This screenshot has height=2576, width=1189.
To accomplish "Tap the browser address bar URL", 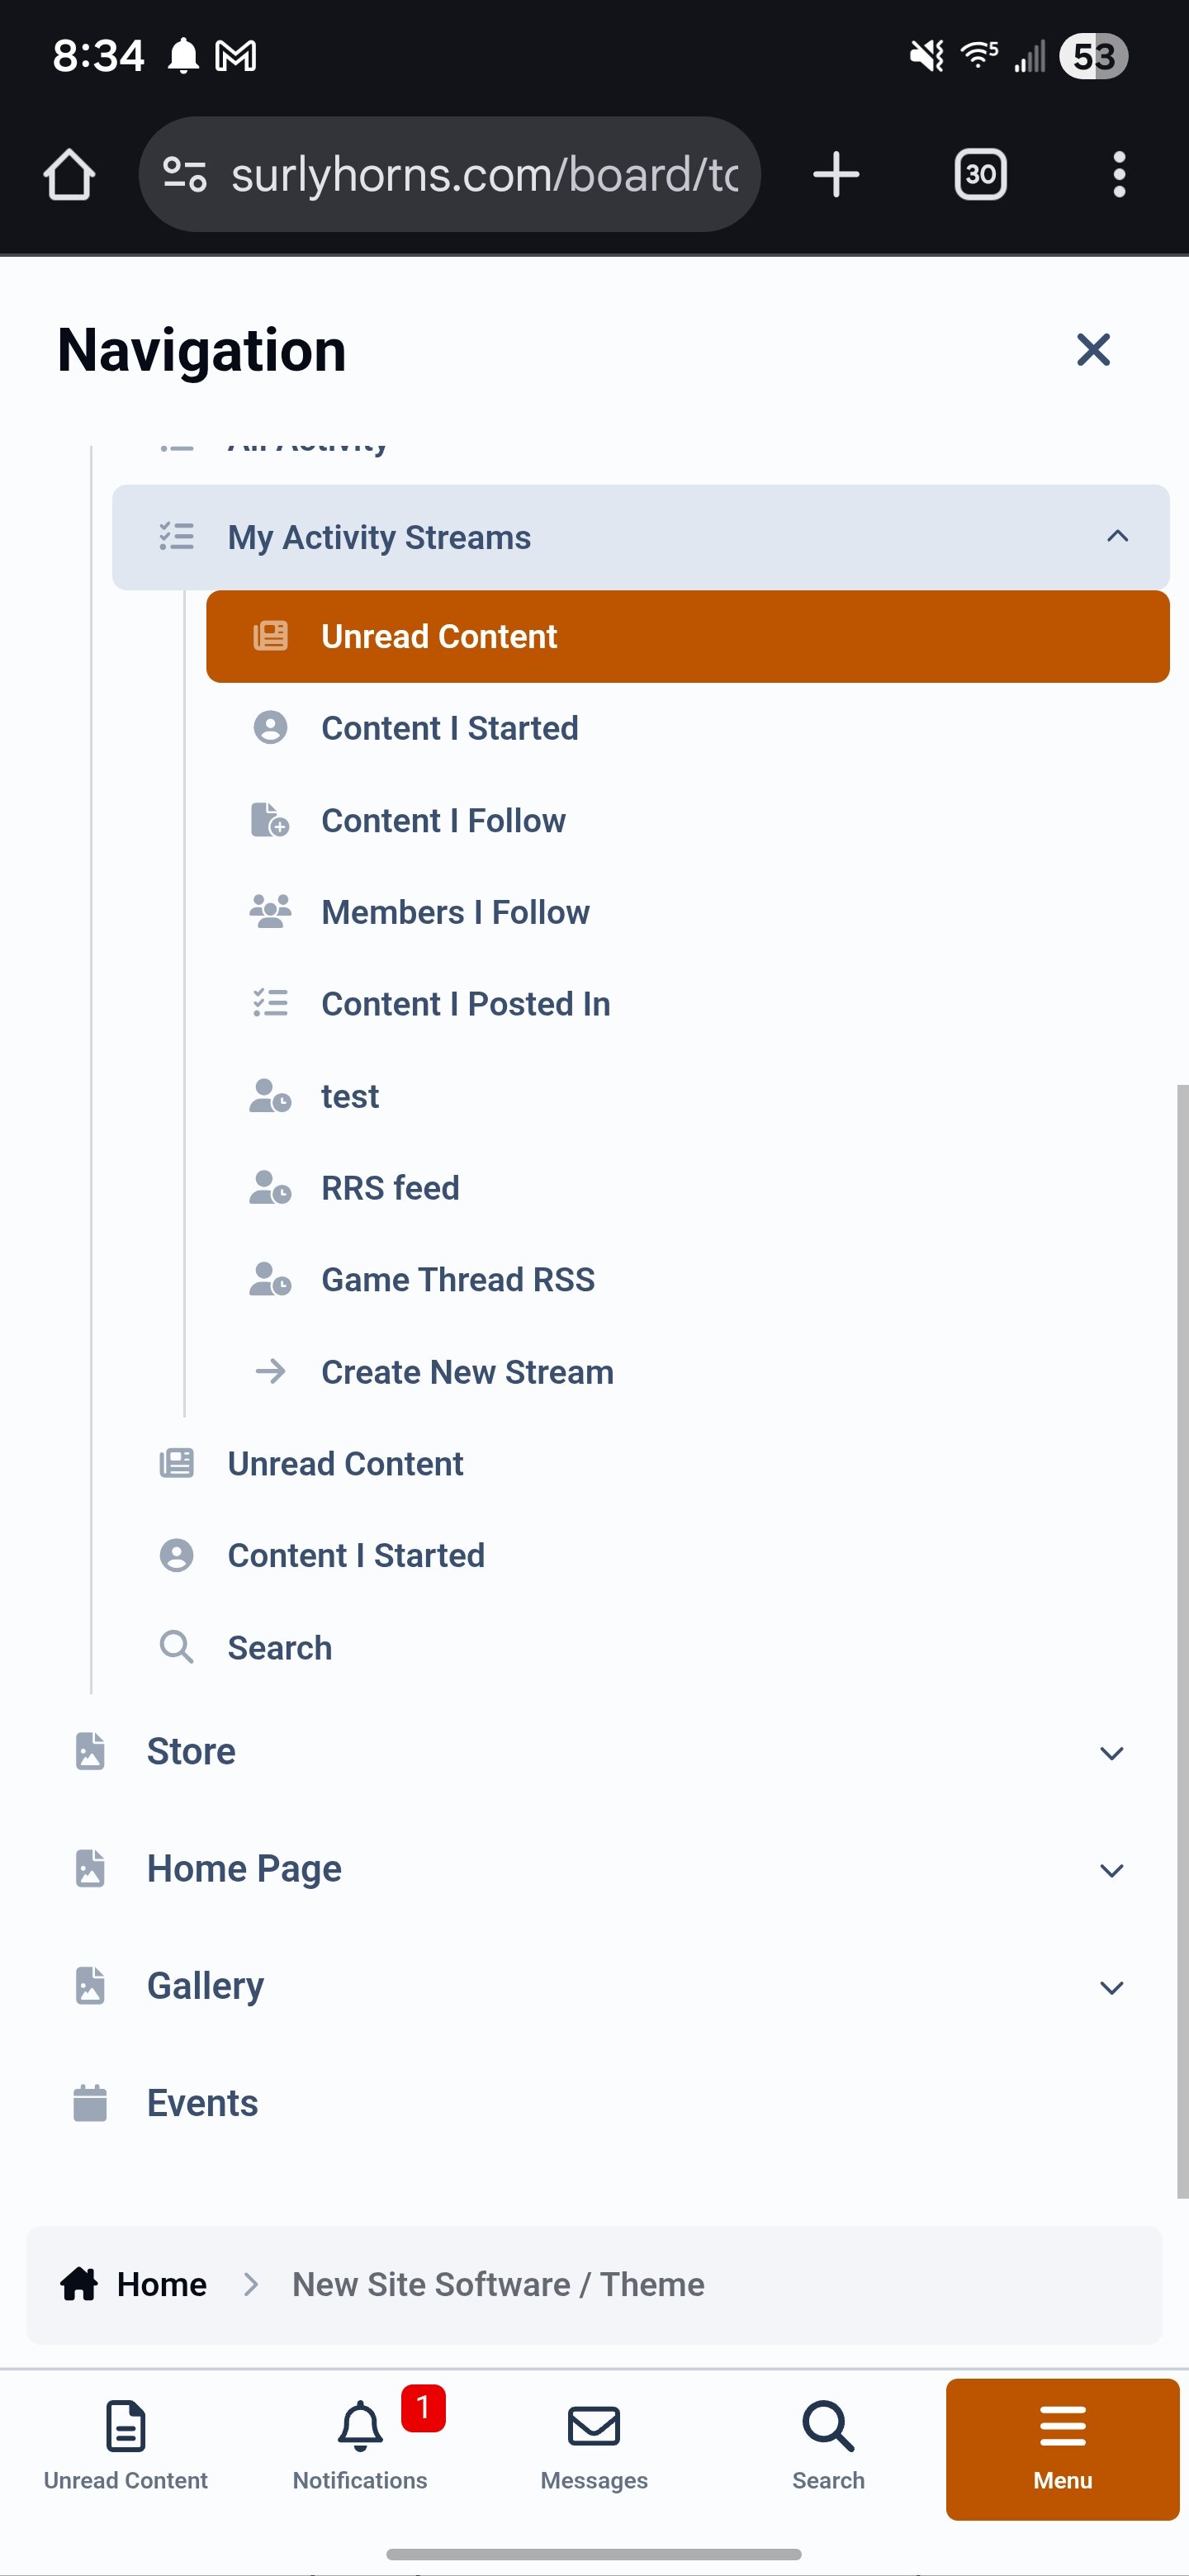I will pyautogui.click(x=484, y=175).
